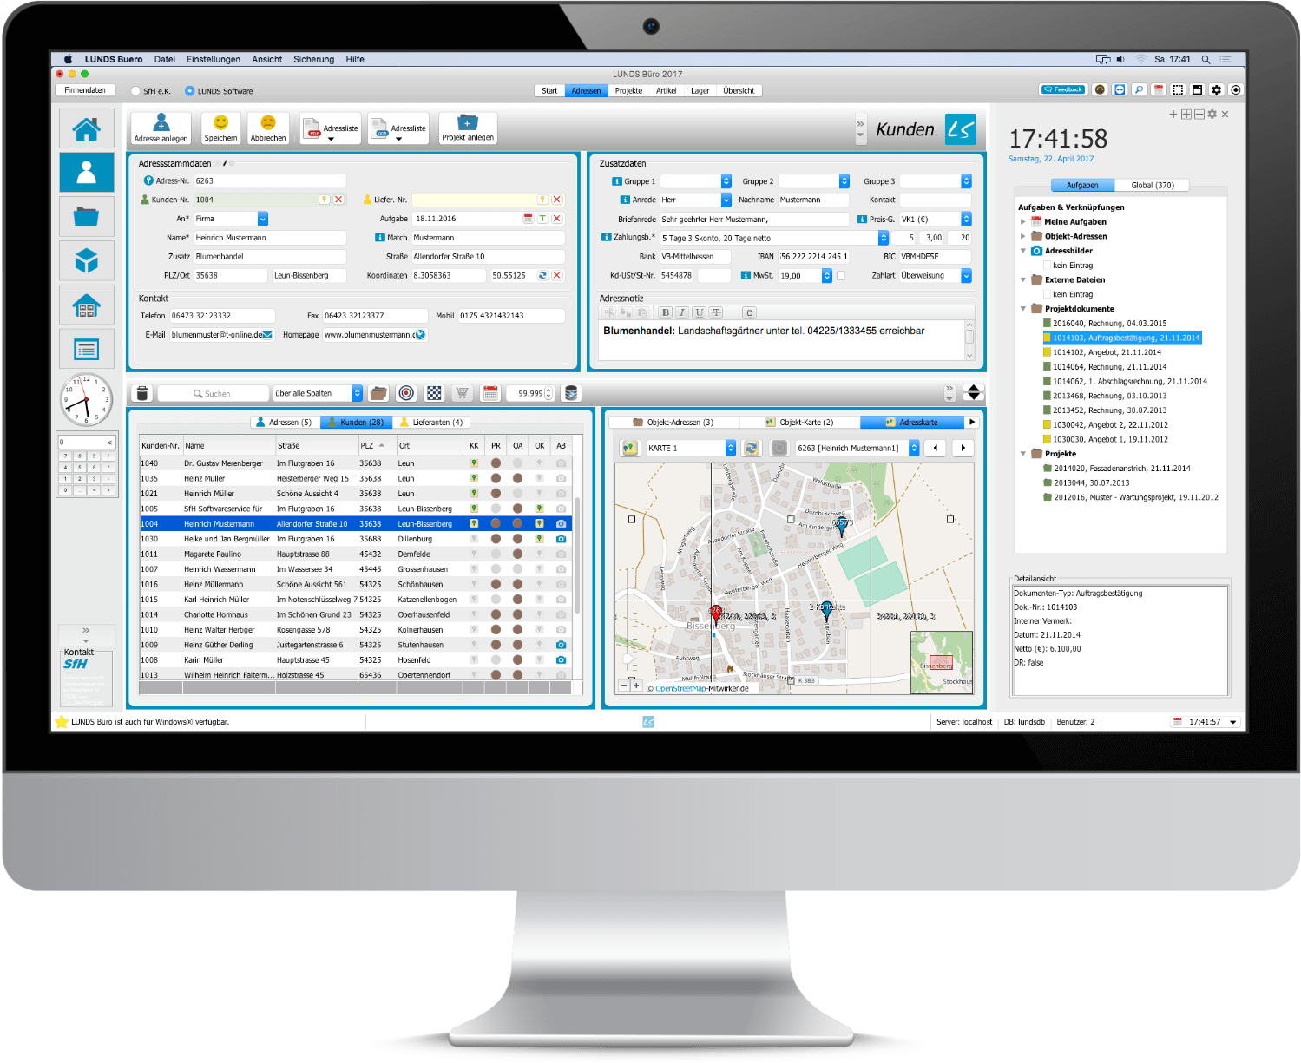
Task: Open the cube articles module in sidebar
Action: click(86, 260)
